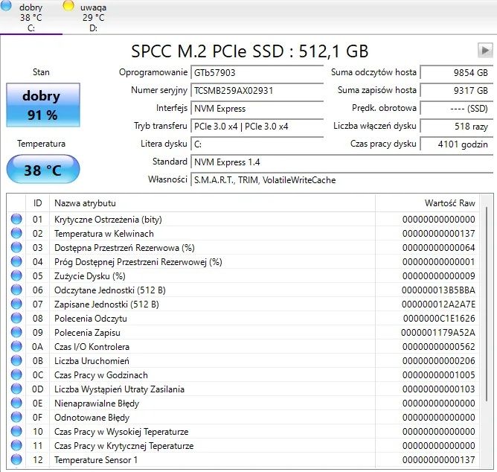
Task: Select the Polecenia Odczytu attribute name
Action: pos(91,319)
